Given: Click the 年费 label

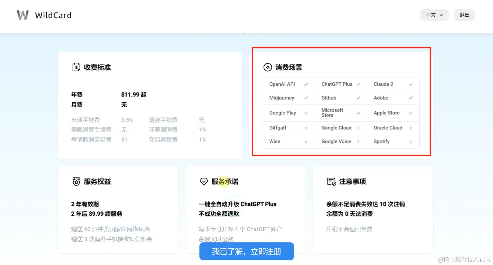Looking at the screenshot, I should (77, 95).
